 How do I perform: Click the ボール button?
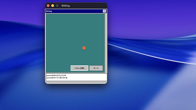(x=96, y=68)
